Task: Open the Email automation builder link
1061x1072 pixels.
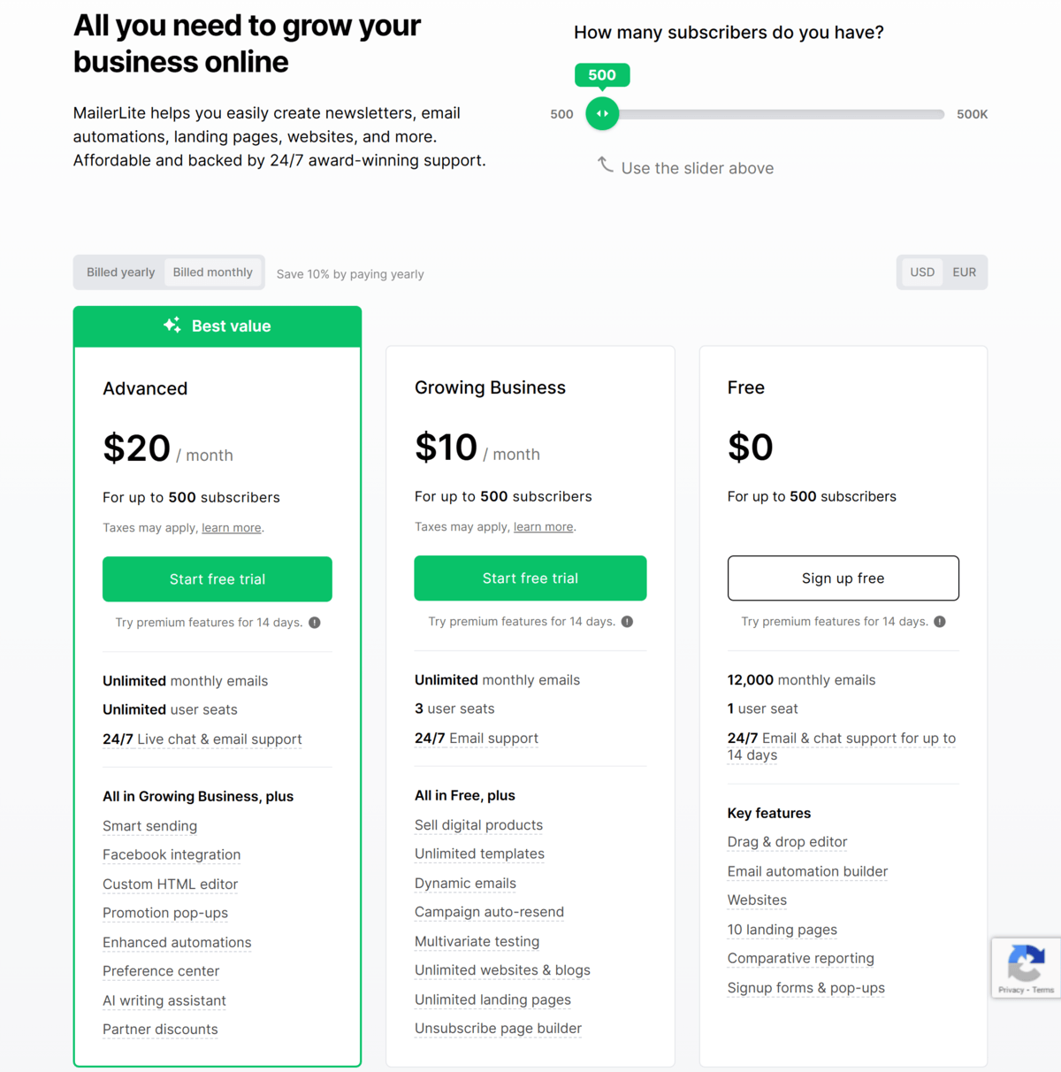Action: tap(806, 871)
